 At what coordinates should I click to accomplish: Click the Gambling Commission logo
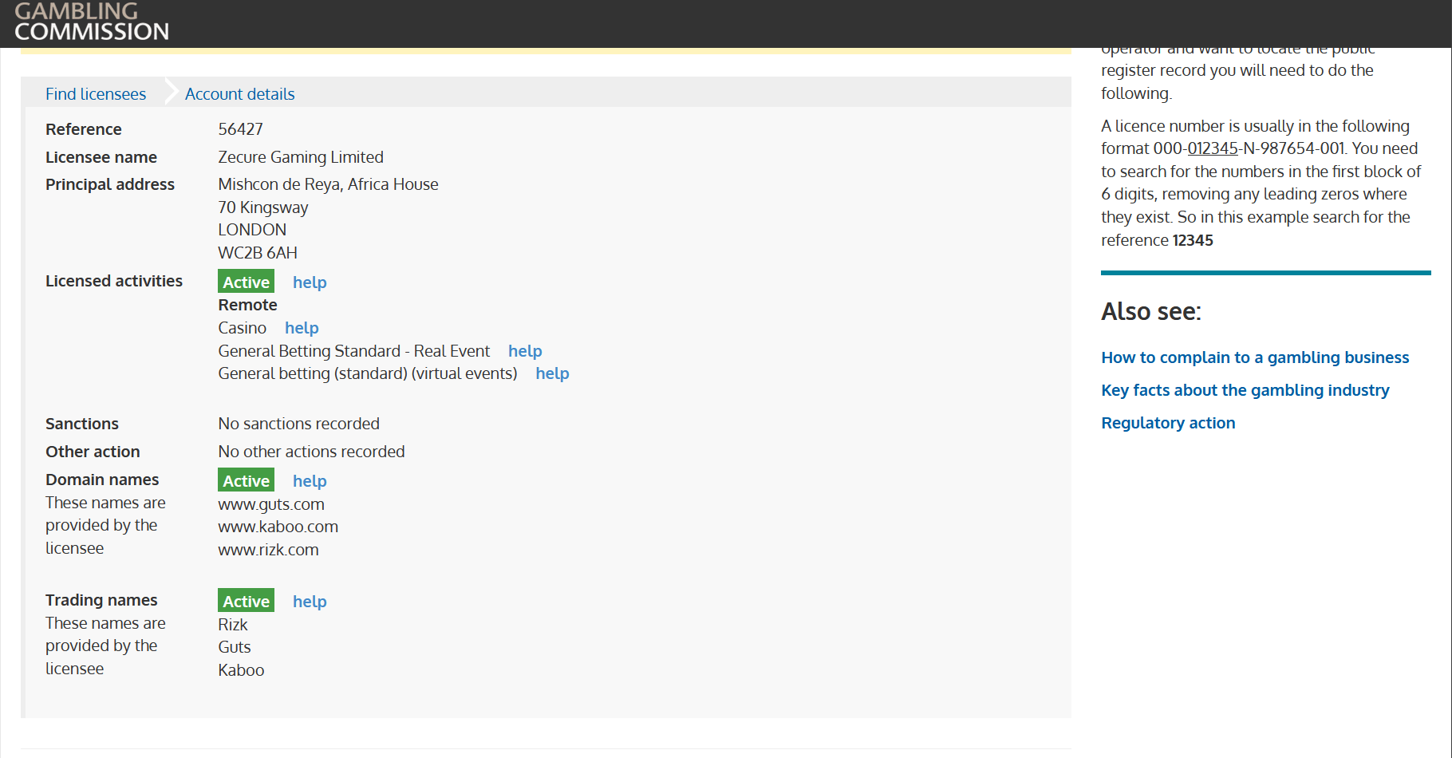click(x=92, y=22)
